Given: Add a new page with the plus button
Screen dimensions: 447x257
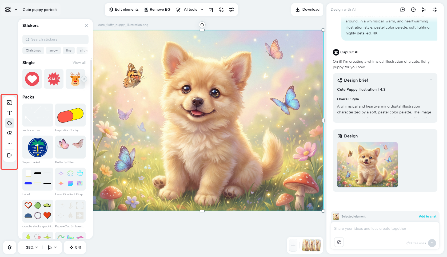Looking at the screenshot, I should tap(293, 245).
